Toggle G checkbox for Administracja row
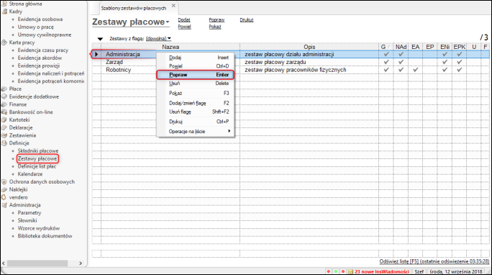 [x=386, y=54]
